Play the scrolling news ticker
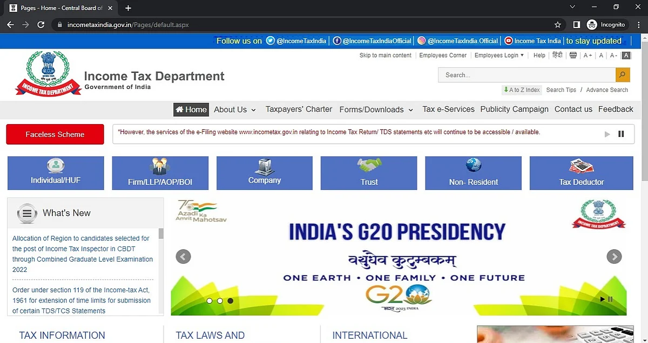648x343 pixels. tap(607, 134)
